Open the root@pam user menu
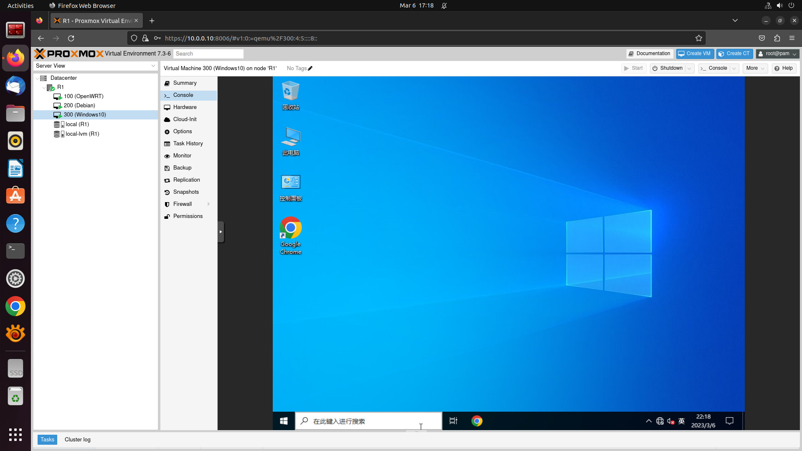The height and width of the screenshot is (451, 802). 777,54
